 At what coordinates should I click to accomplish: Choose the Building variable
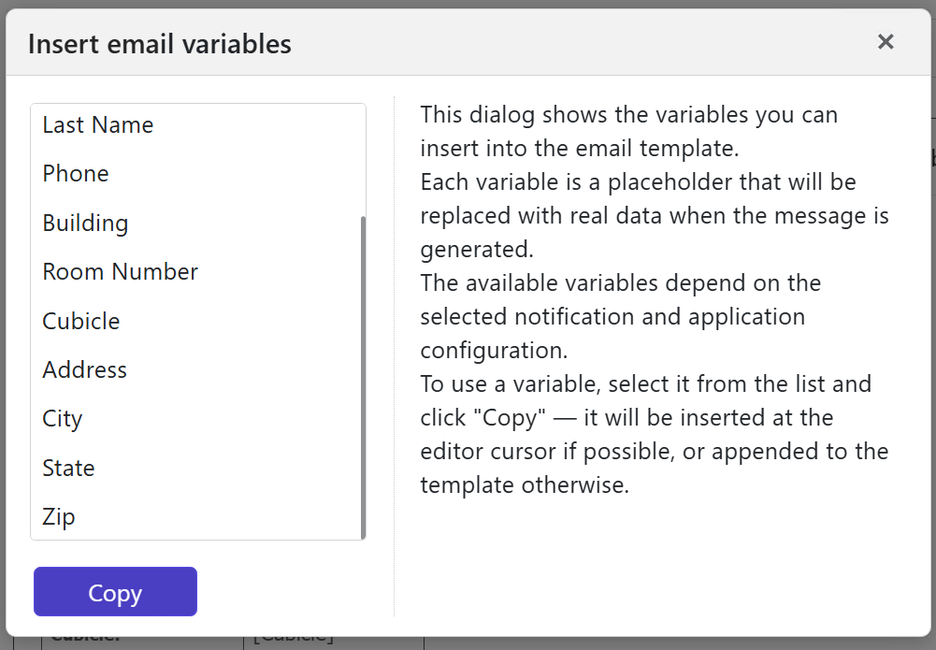85,224
